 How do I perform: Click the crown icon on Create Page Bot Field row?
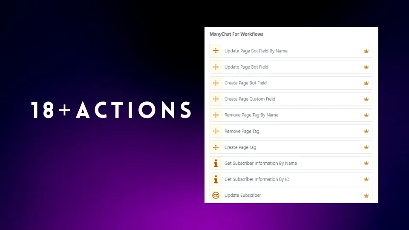(366, 83)
